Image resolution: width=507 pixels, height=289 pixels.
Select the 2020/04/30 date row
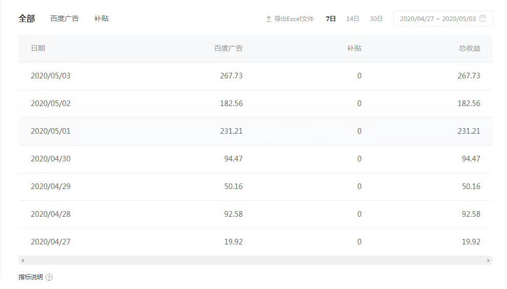(x=51, y=159)
